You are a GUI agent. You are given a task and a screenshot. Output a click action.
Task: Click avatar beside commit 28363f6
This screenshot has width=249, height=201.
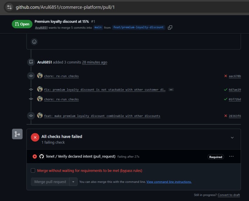[40, 115]
